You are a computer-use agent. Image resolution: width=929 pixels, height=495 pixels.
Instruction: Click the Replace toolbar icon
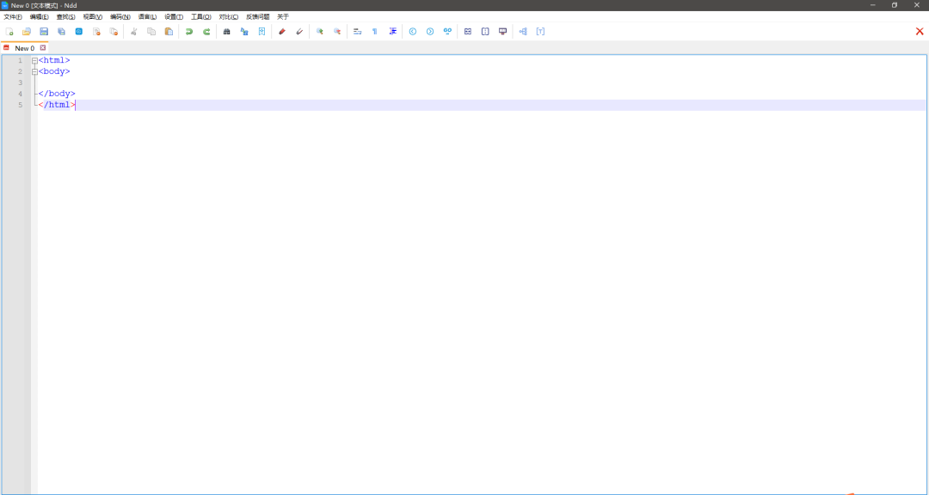pos(244,32)
